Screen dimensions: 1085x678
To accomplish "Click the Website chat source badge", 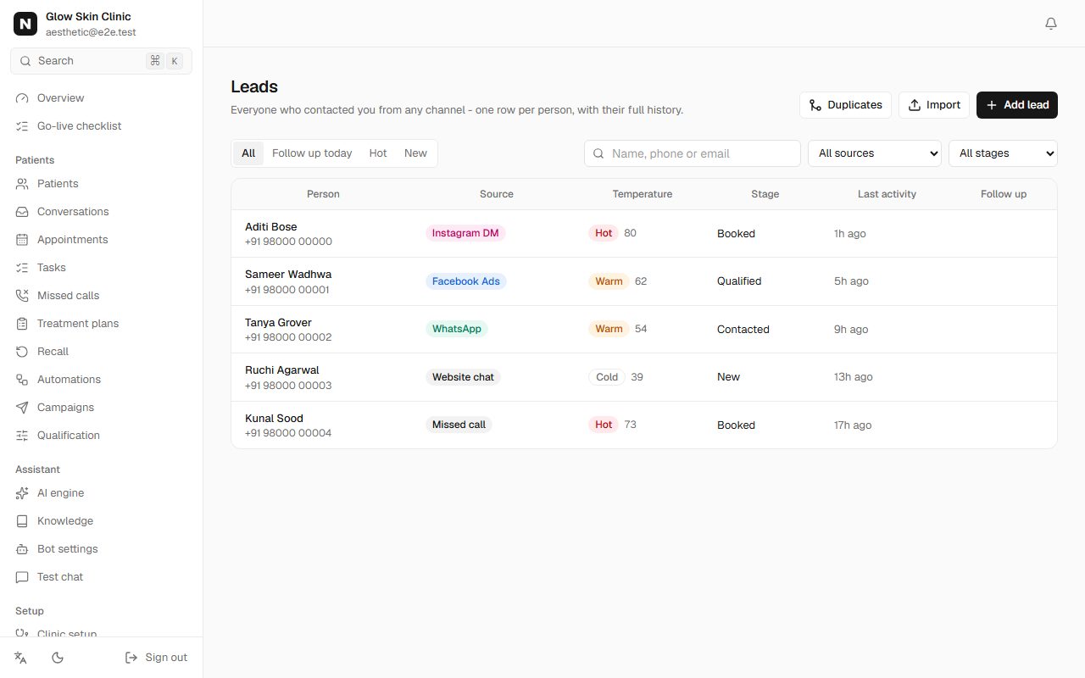I will coord(463,377).
